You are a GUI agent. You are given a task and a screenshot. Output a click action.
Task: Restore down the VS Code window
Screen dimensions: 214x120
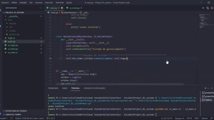click(209, 3)
